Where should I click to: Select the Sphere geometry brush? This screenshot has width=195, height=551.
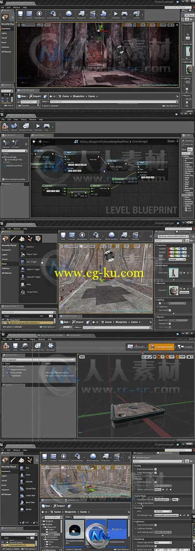[x=29, y=510]
